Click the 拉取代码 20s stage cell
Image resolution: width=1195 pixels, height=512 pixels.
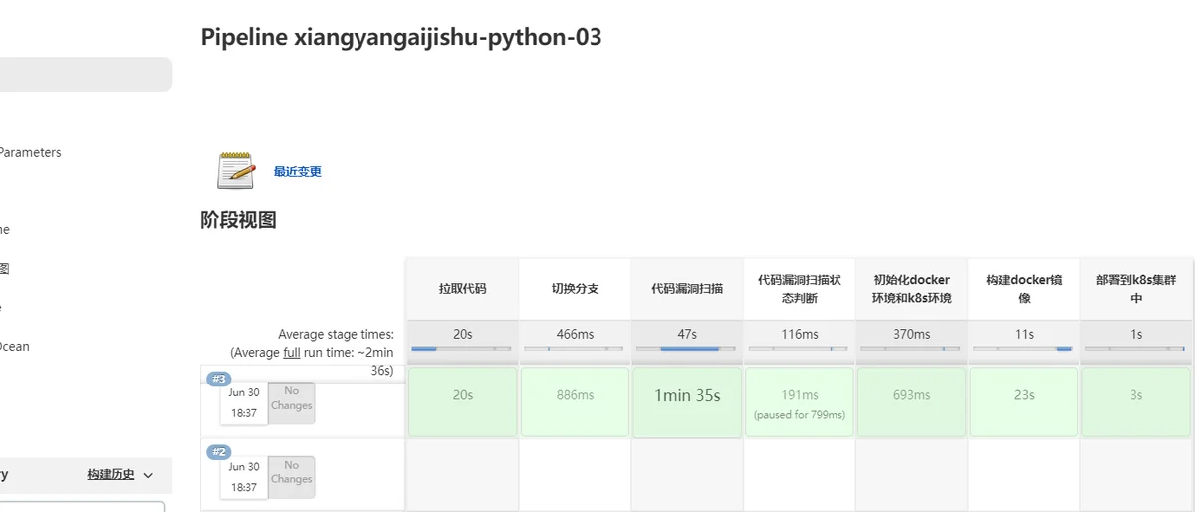(x=462, y=401)
